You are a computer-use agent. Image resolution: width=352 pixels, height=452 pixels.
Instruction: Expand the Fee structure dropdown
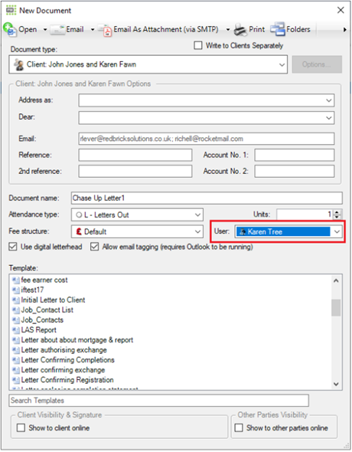click(197, 231)
